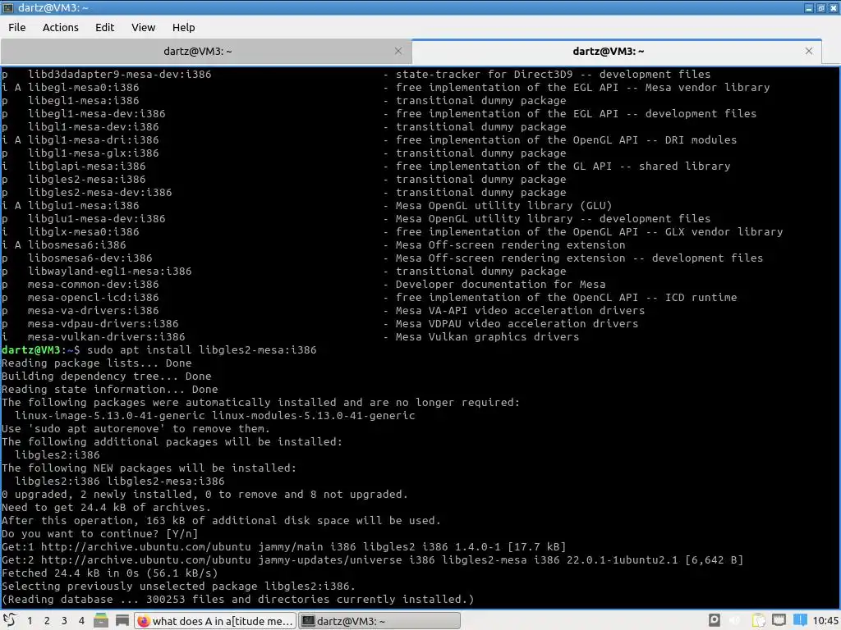Click the volume speaker tray icon
The height and width of the screenshot is (630, 841).
pyautogui.click(x=735, y=620)
